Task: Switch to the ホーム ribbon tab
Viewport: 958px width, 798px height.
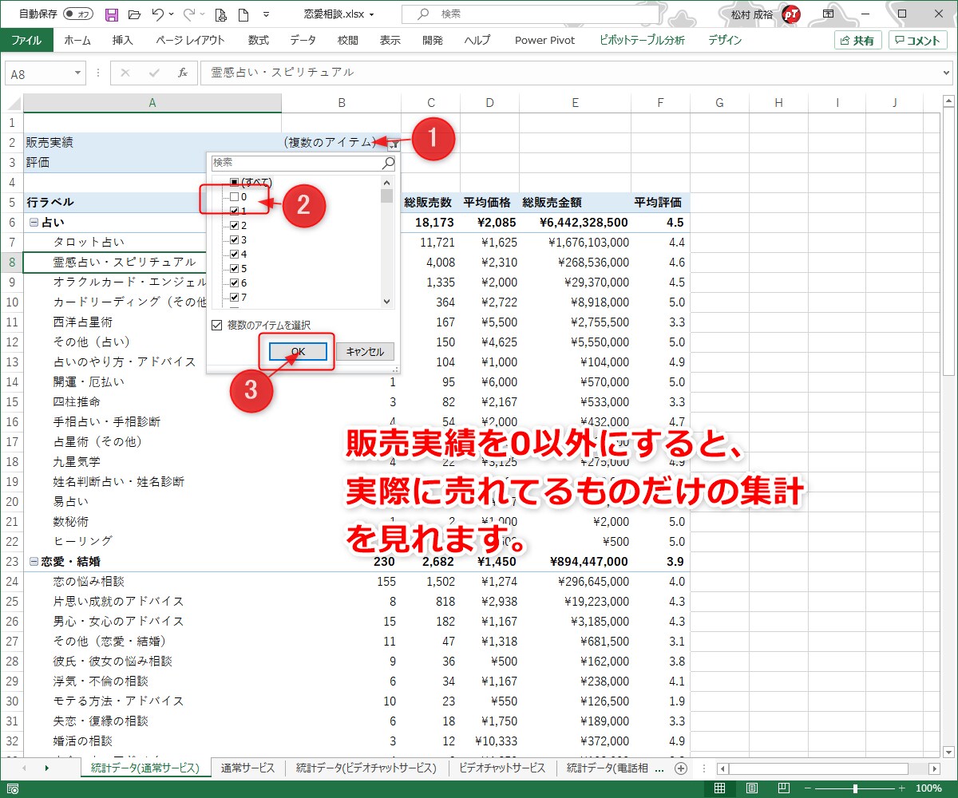Action: 77,40
